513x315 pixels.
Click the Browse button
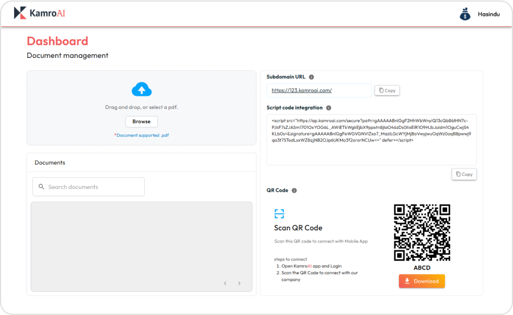click(x=141, y=121)
